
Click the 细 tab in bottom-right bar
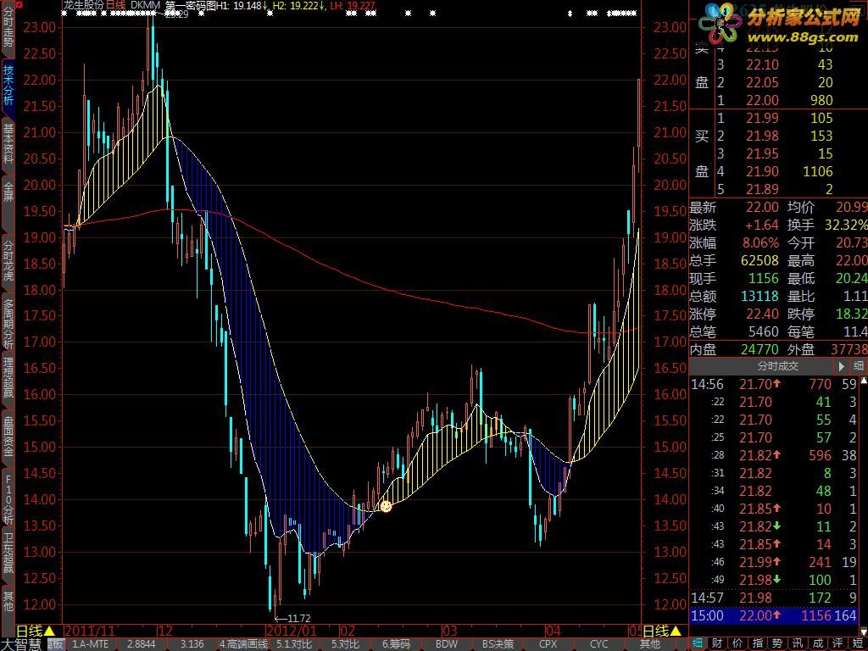[x=697, y=644]
